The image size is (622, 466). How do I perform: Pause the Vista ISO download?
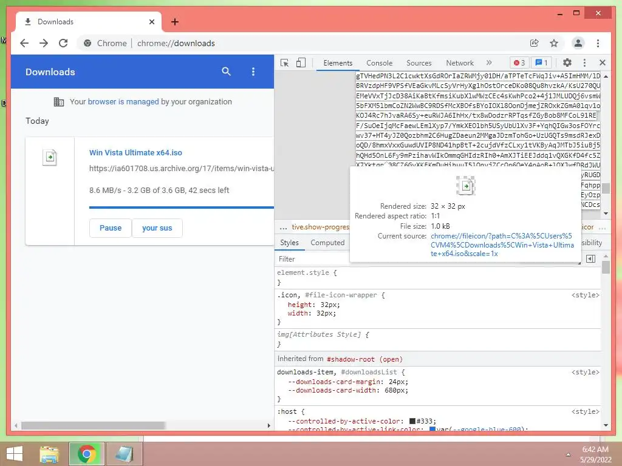(x=111, y=228)
